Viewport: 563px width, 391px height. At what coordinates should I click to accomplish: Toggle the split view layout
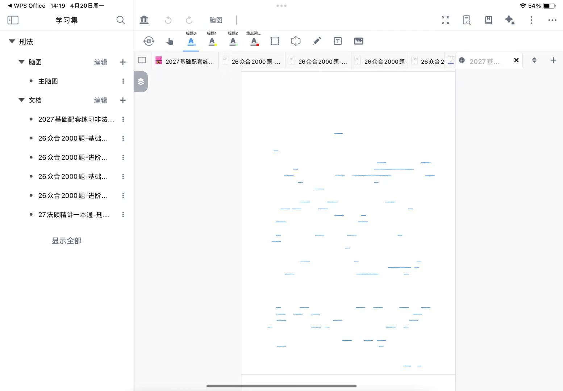(x=142, y=60)
